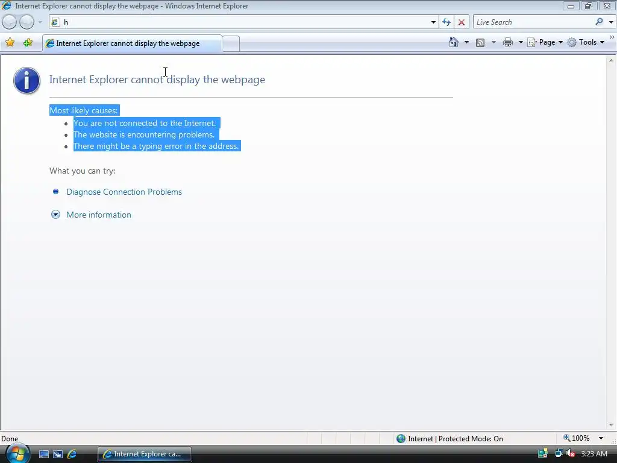Viewport: 617px width, 463px height.
Task: Open the Page menu
Action: [545, 42]
